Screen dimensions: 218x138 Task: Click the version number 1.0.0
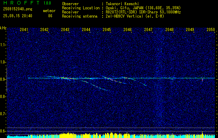(47, 3)
